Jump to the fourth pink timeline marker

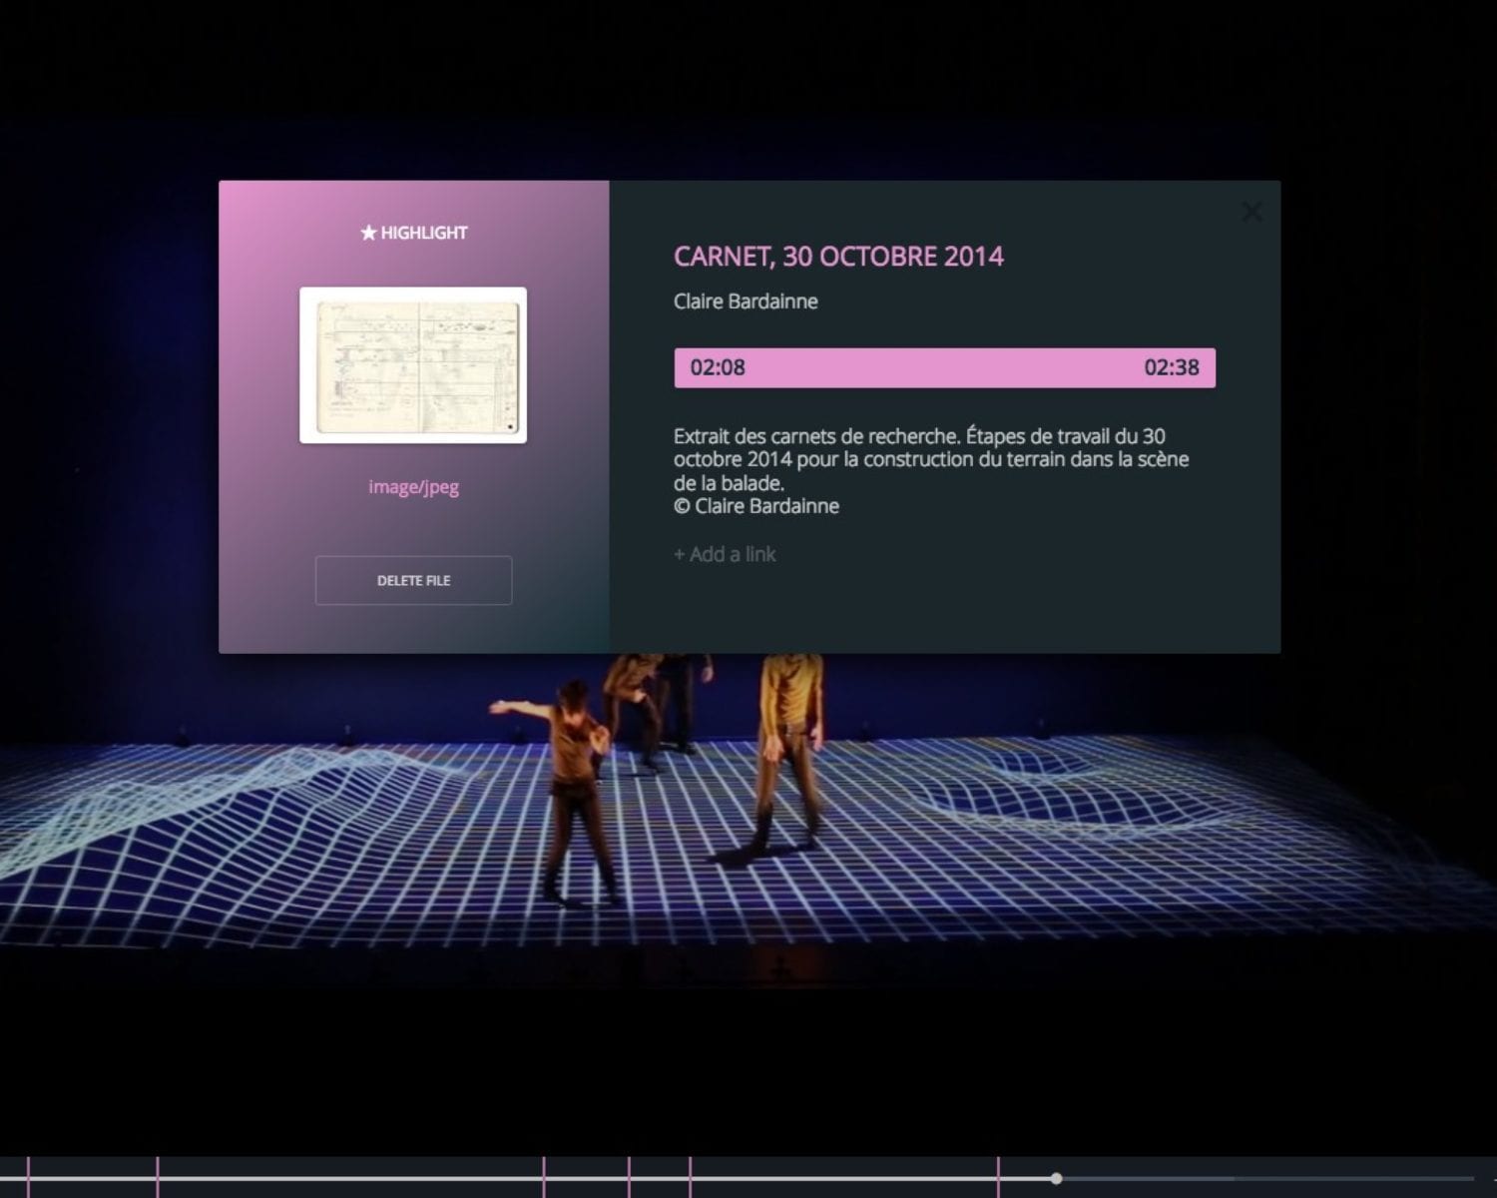pyautogui.click(x=629, y=1177)
